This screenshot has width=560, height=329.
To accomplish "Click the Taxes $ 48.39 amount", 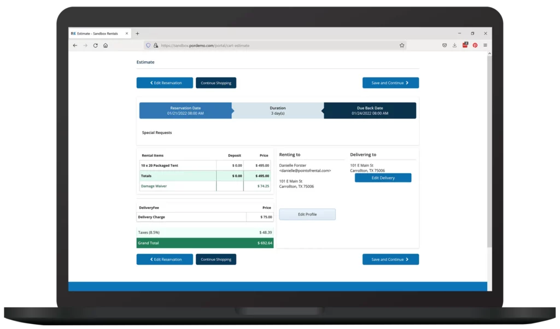I will point(265,232).
